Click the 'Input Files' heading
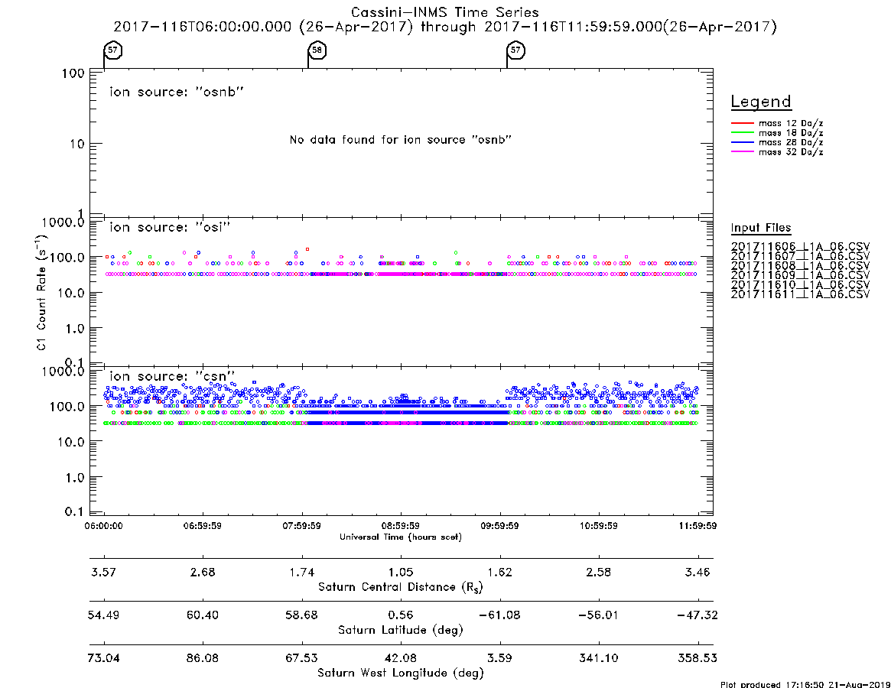The height and width of the screenshot is (688, 891). [x=761, y=228]
